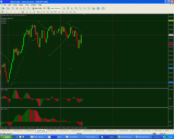The height and width of the screenshot is (139, 174).
Task: Select the Trendline drawing tool
Action: [19, 12]
